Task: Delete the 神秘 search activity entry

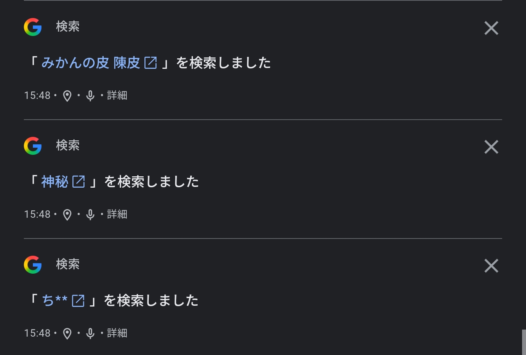Action: (x=491, y=147)
